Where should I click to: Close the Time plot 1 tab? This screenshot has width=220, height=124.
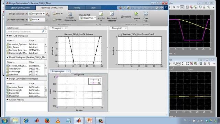[x=66, y=28]
